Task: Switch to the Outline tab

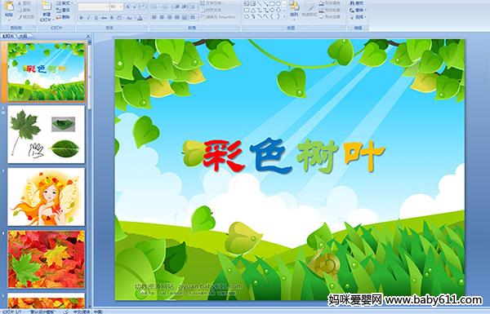Action: [23, 36]
